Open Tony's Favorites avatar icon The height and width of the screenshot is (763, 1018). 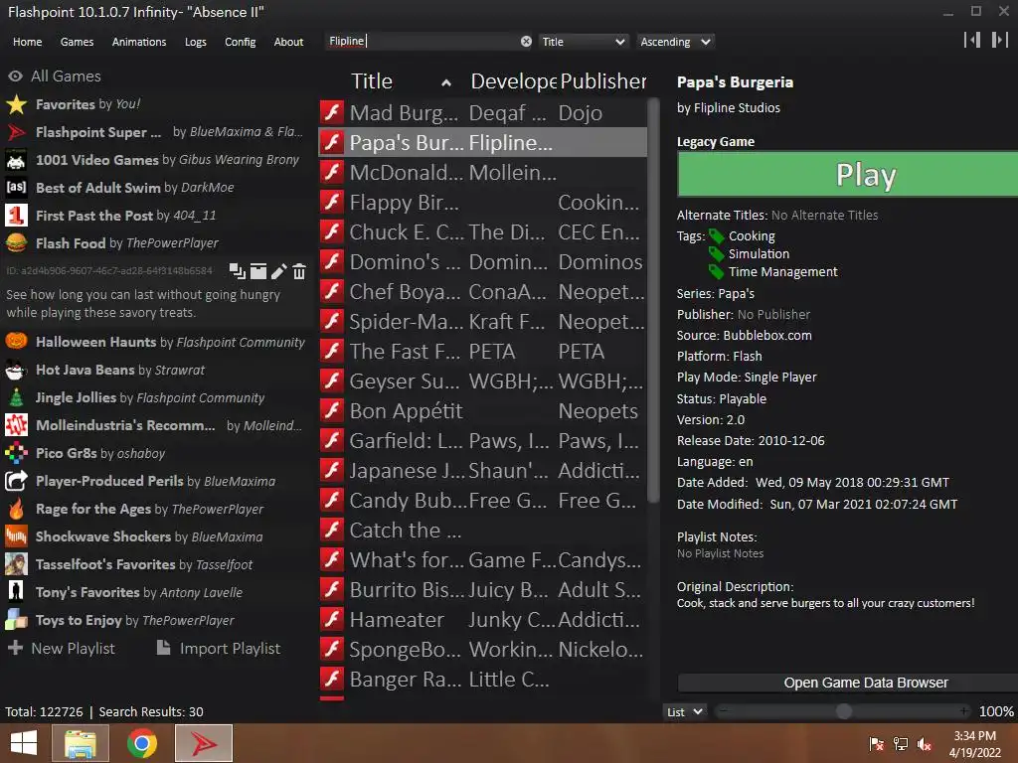click(x=16, y=592)
